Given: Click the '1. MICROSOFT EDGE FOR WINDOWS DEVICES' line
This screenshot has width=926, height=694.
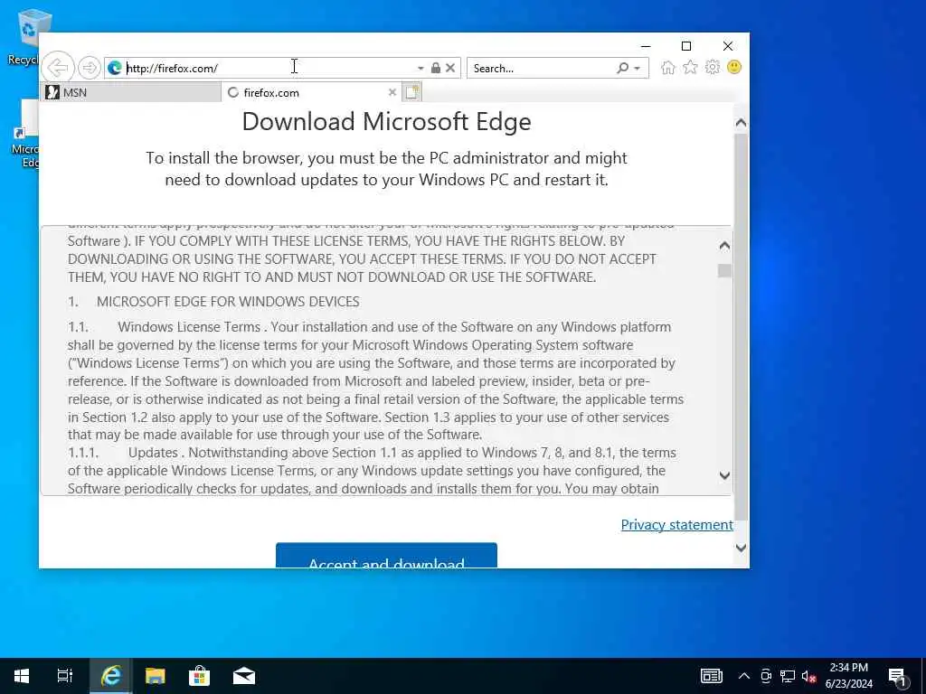Looking at the screenshot, I should point(213,302).
